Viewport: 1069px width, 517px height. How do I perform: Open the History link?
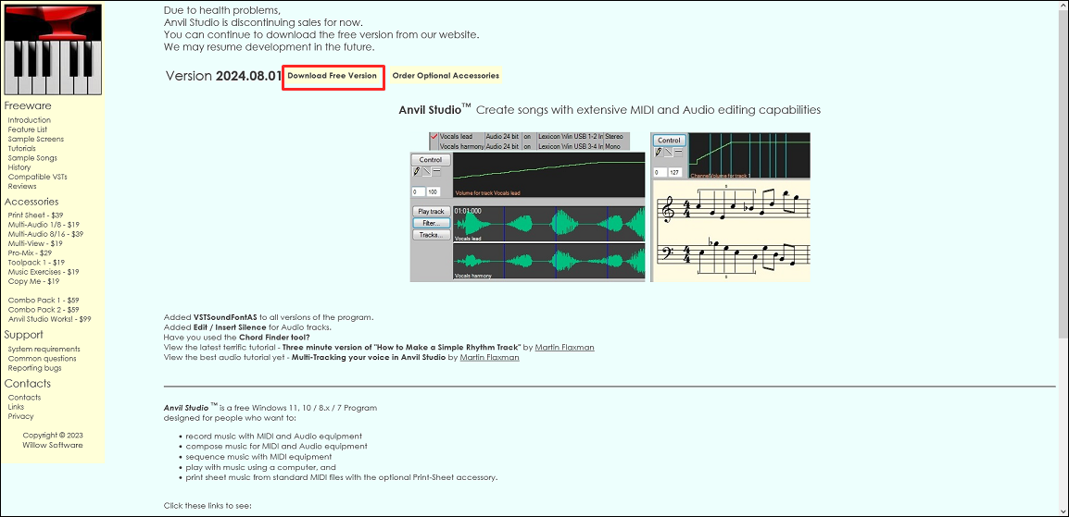19,167
